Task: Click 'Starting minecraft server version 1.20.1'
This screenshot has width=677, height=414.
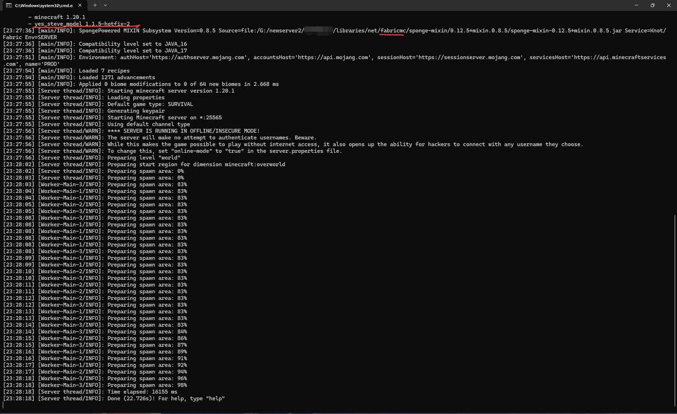Action: pyautogui.click(x=118, y=91)
